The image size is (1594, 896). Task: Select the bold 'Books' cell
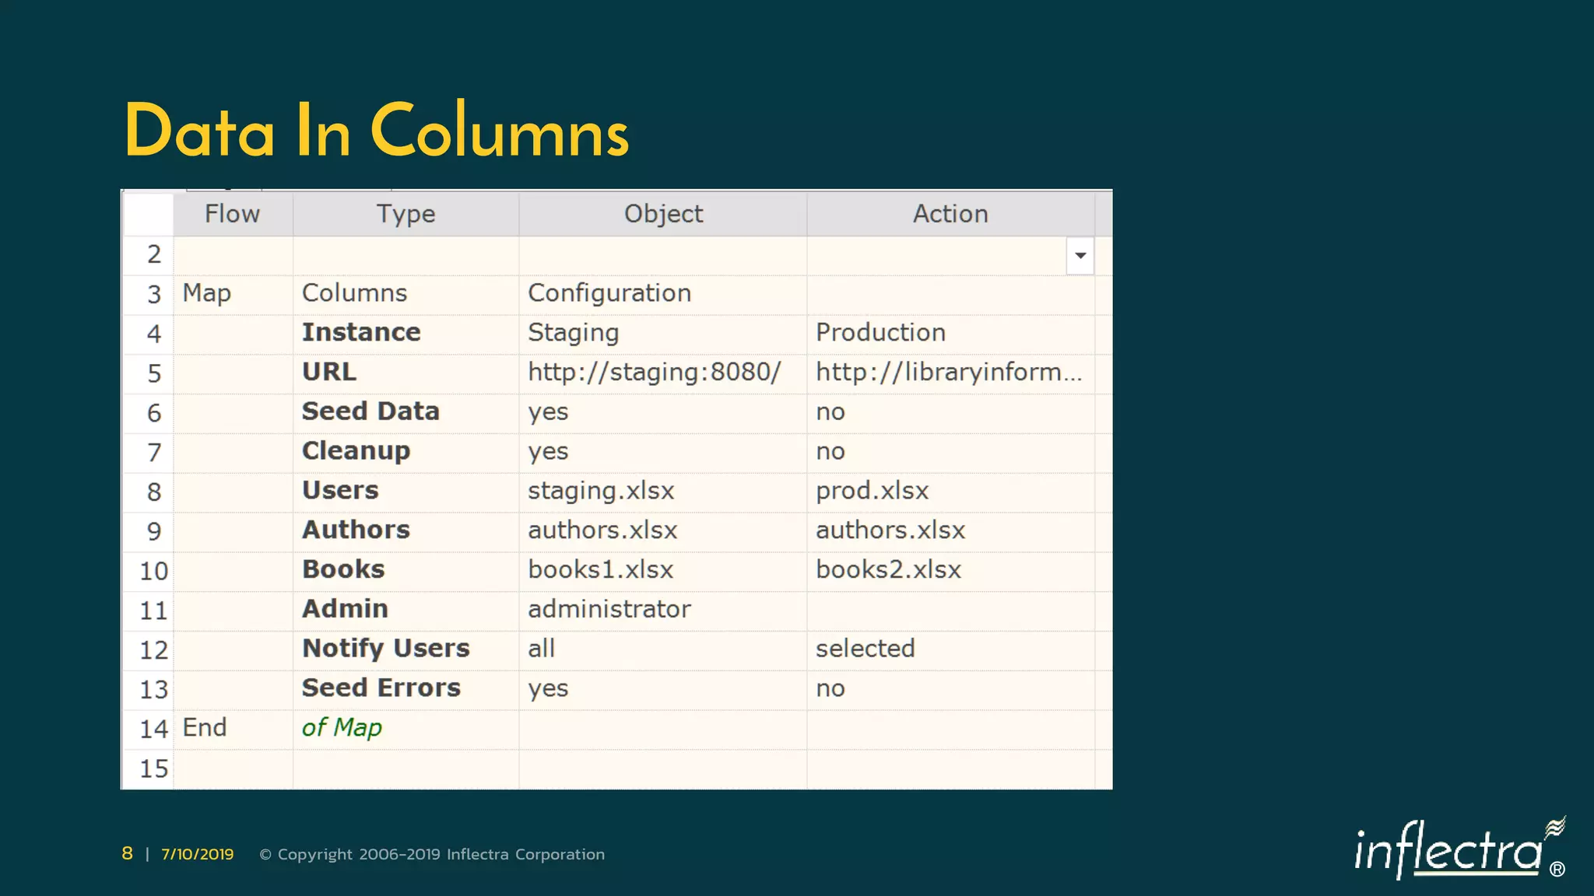pyautogui.click(x=406, y=572)
